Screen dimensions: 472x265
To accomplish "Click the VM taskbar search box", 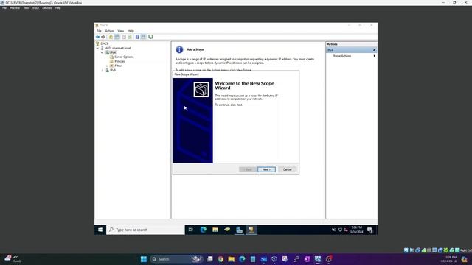I will pos(145,230).
